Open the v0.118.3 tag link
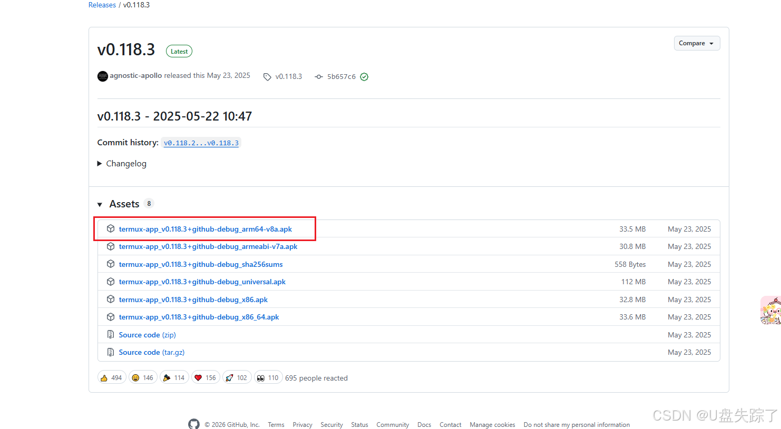Image resolution: width=781 pixels, height=429 pixels. pyautogui.click(x=289, y=77)
